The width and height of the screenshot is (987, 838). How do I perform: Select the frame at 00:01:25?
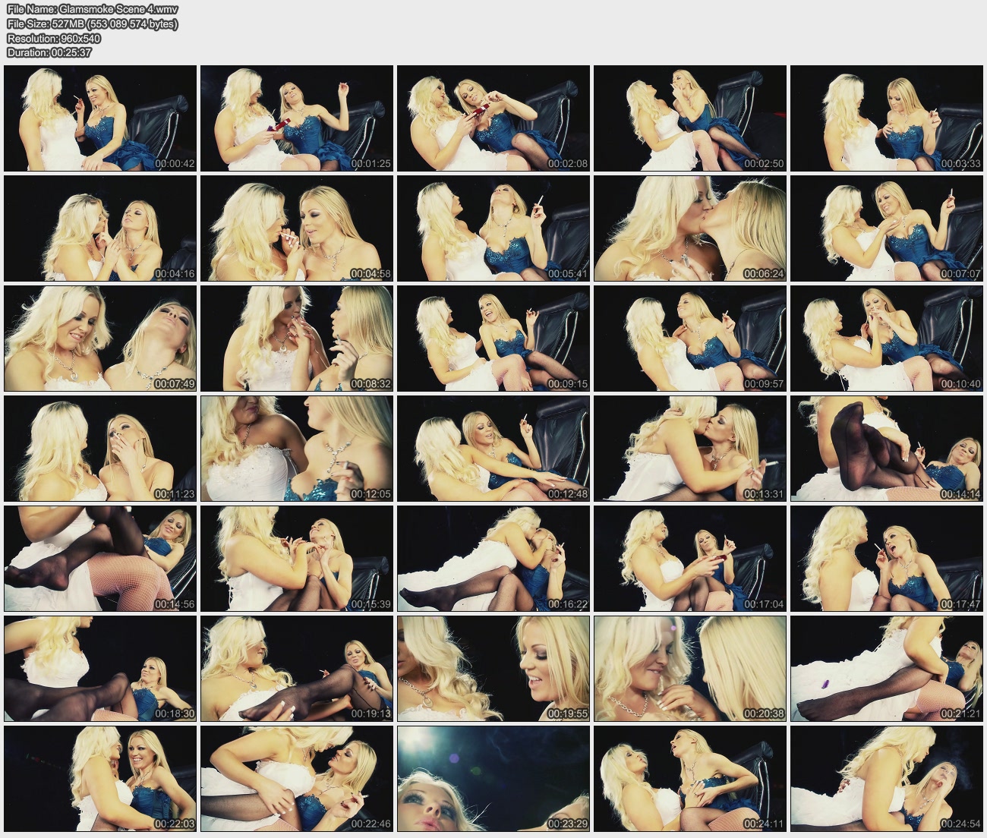tap(297, 118)
